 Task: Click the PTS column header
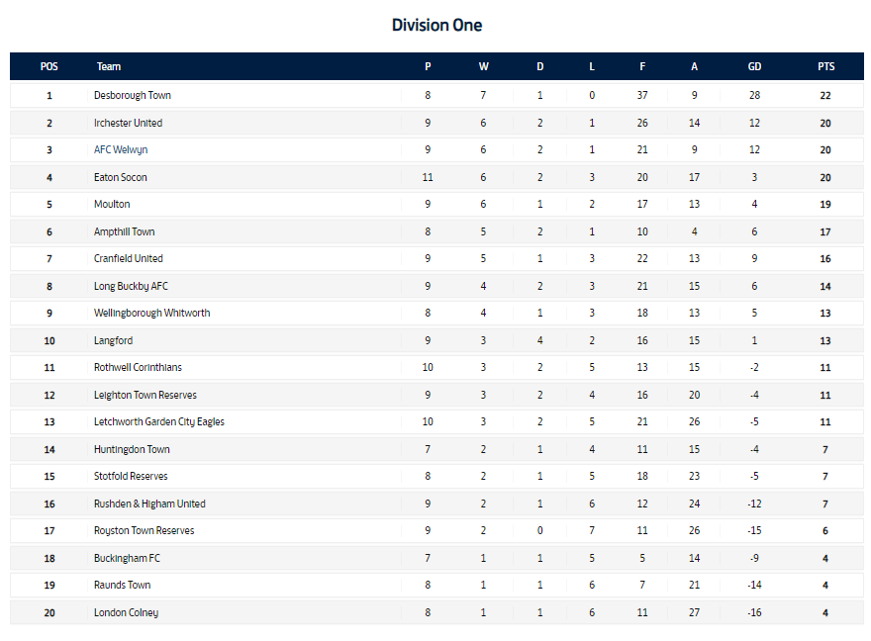coord(825,67)
